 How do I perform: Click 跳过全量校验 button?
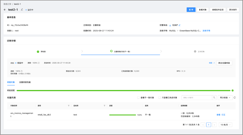click(x=224, y=63)
